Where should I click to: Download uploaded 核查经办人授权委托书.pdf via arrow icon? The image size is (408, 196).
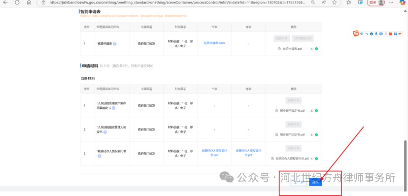[311, 159]
